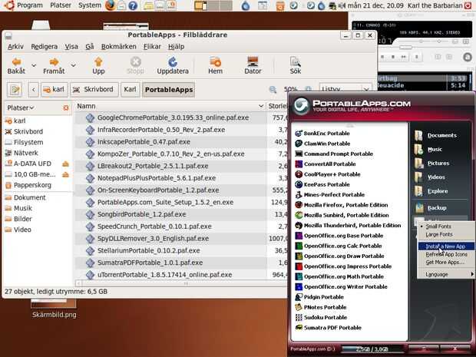
Task: Open Dator computer icon in toolbar
Action: point(253,62)
